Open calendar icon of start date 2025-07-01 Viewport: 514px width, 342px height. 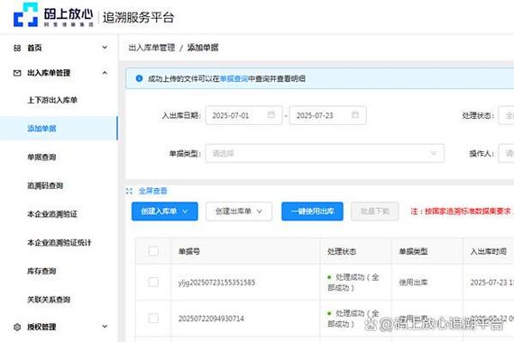click(271, 115)
